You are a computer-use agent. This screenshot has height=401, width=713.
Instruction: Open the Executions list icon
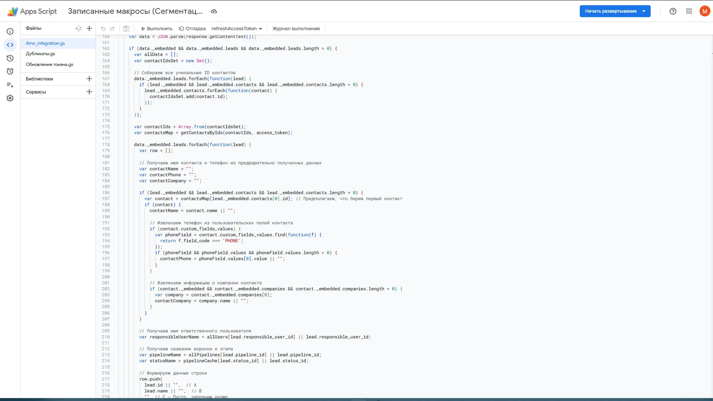[10, 85]
